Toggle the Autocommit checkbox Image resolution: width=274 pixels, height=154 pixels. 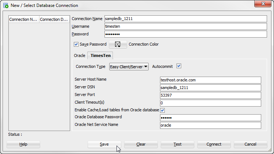(179, 66)
